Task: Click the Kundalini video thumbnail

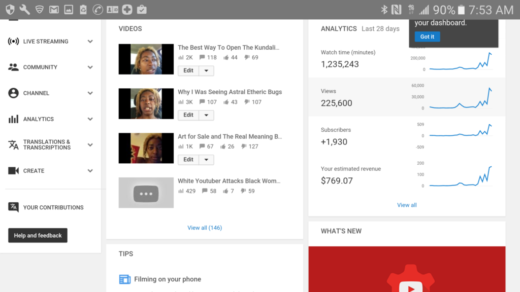Action: 146,59
